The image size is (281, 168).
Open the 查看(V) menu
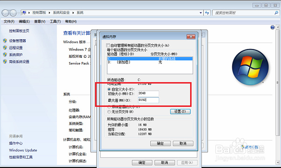[x=40, y=21]
